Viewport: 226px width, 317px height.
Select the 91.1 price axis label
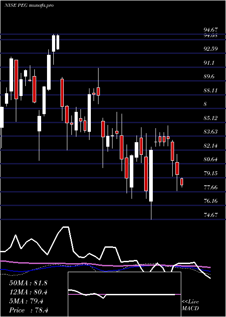pyautogui.click(x=209, y=63)
